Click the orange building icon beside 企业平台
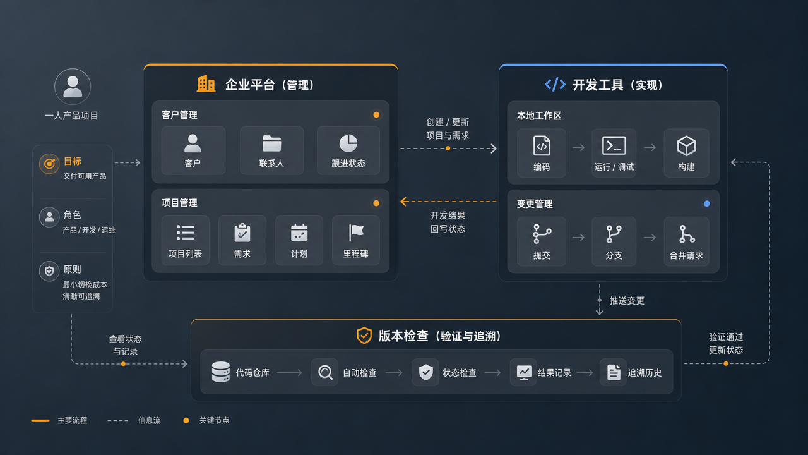Image resolution: width=808 pixels, height=455 pixels. [x=206, y=84]
